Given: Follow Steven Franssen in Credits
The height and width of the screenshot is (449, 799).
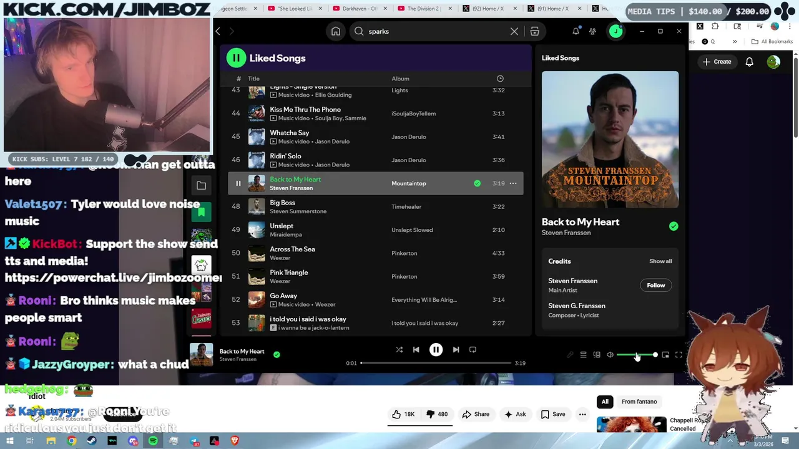Looking at the screenshot, I should tap(655, 285).
